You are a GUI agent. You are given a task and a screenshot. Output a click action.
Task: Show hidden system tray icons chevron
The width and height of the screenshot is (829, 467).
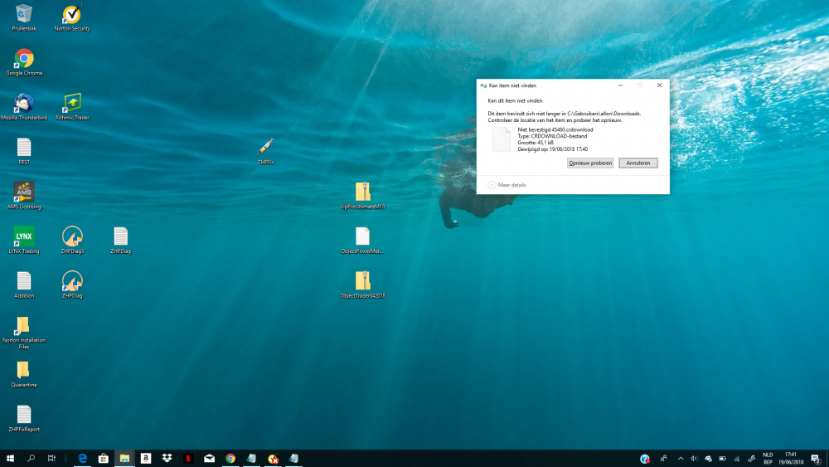click(681, 458)
